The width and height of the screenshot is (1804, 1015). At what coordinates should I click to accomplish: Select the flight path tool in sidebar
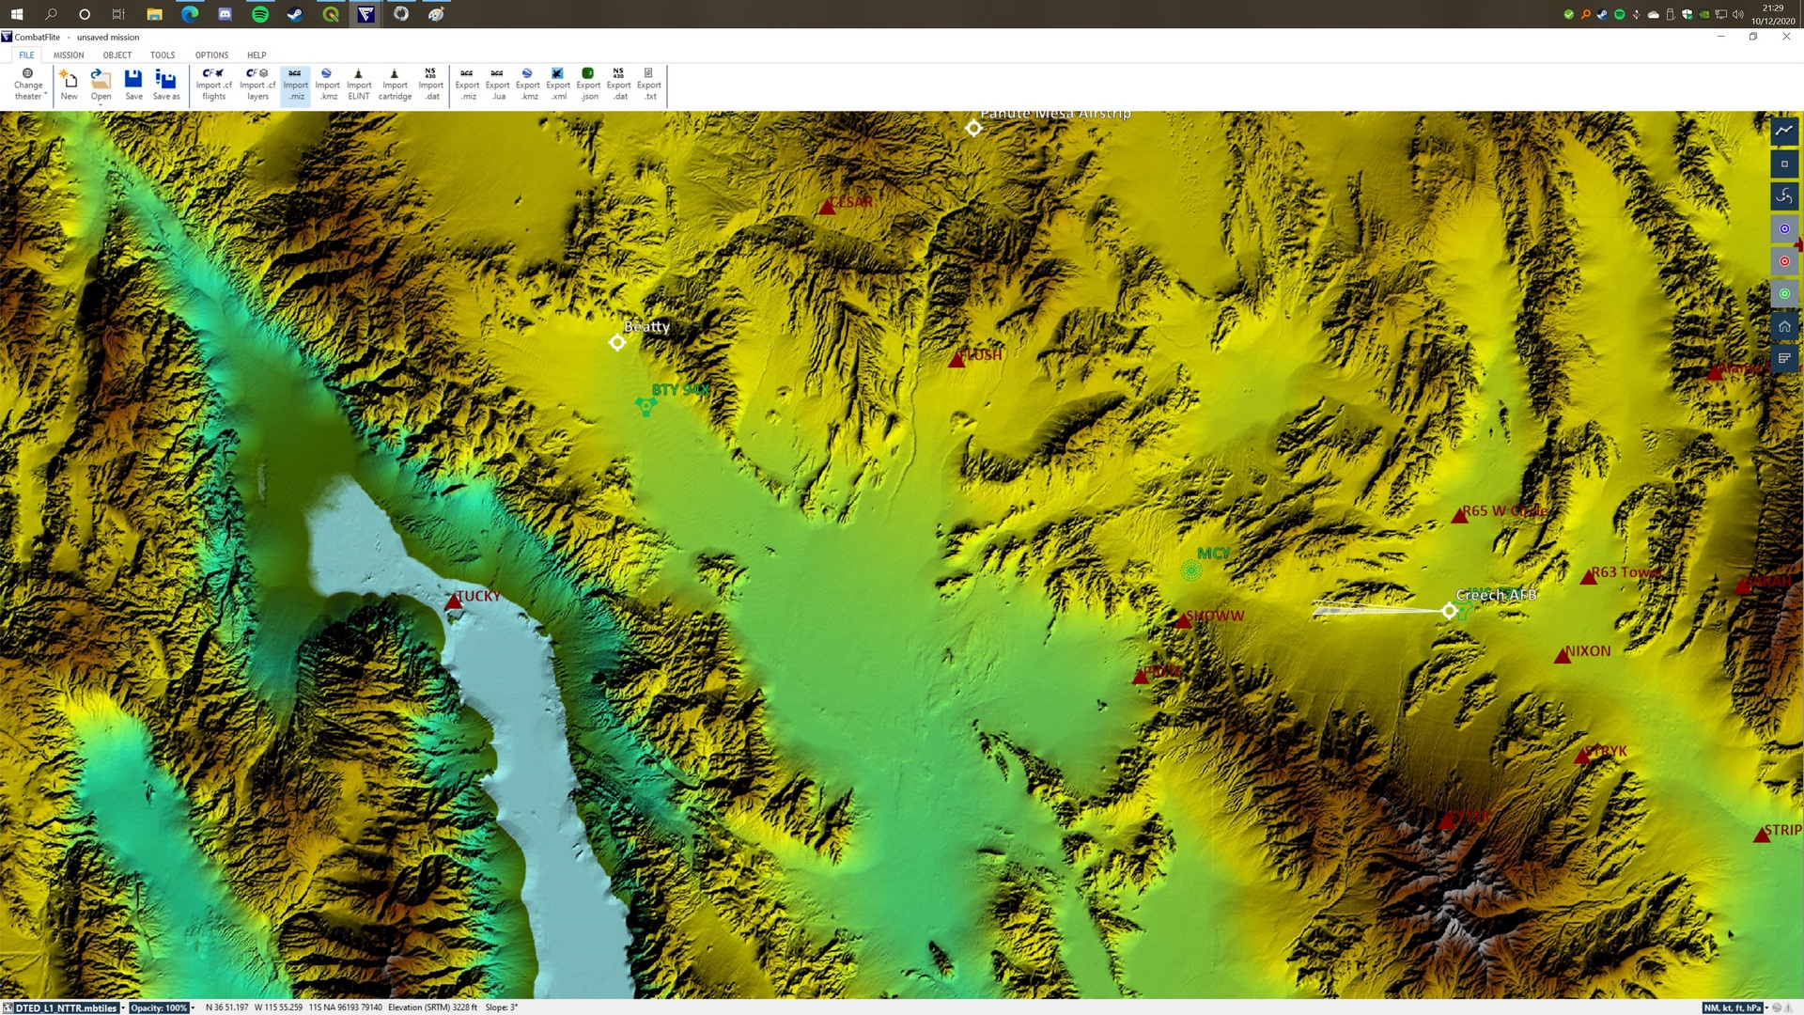tap(1783, 132)
